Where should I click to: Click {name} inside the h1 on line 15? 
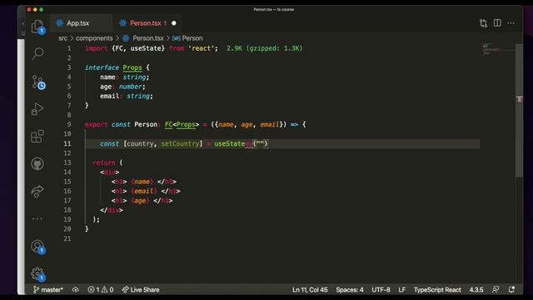coord(142,182)
